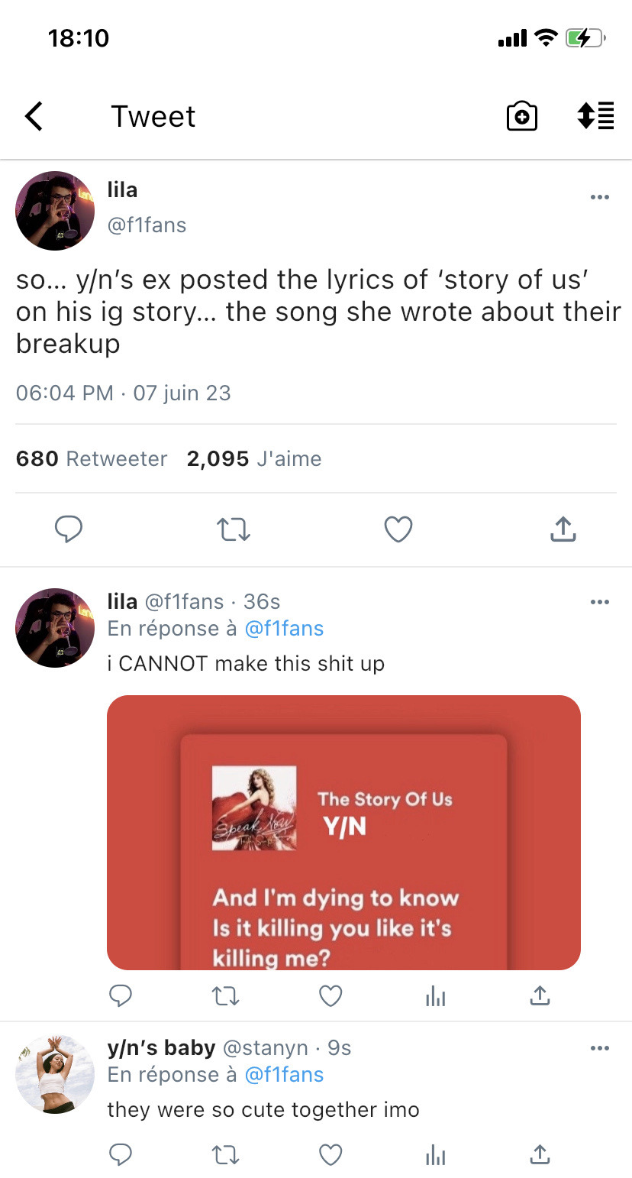632x1178 pixels.
Task: Retweet the 'they were so cute' reply
Action: 225,1155
